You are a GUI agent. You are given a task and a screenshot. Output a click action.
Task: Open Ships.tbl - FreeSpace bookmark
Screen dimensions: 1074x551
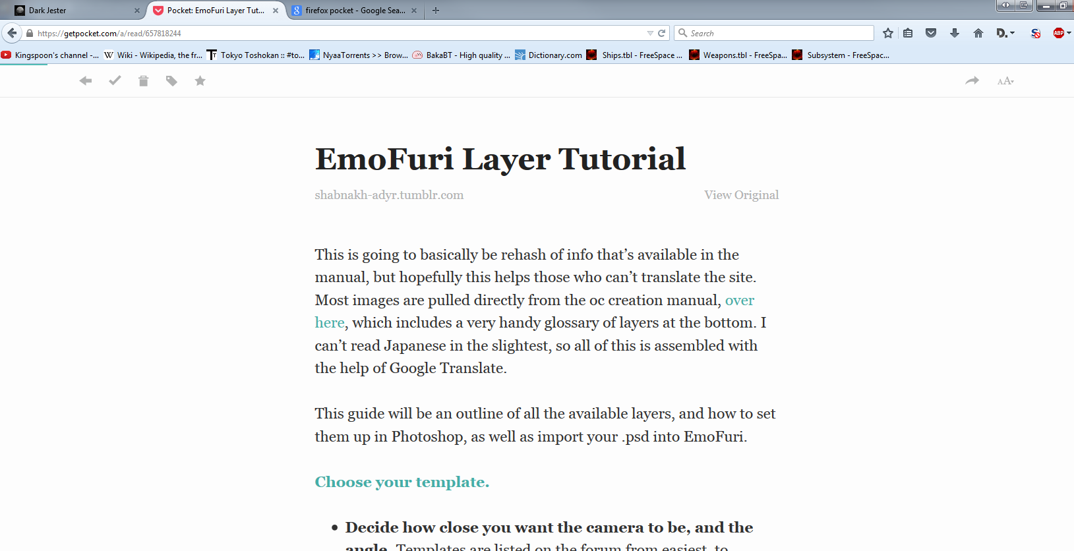coord(635,55)
